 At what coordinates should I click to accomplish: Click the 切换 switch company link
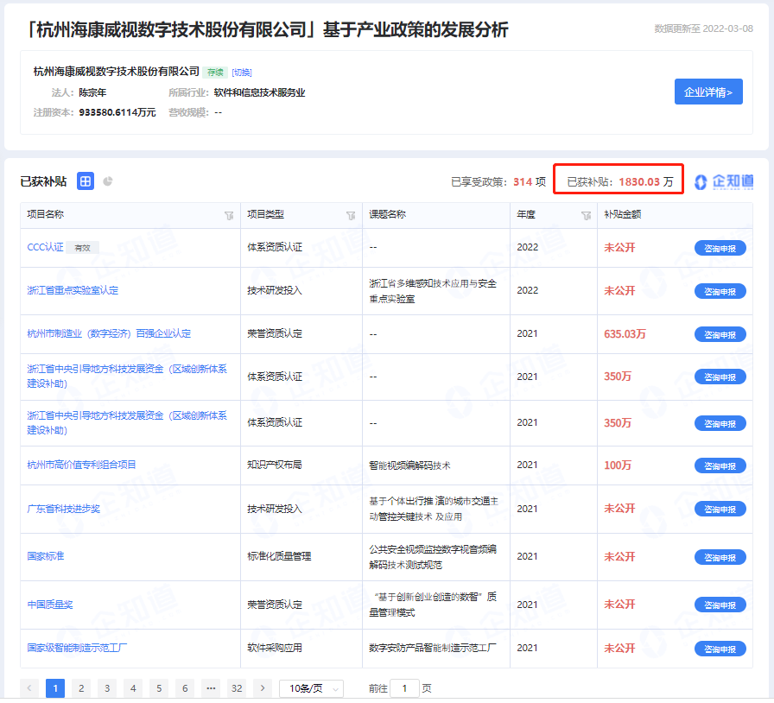pos(242,72)
